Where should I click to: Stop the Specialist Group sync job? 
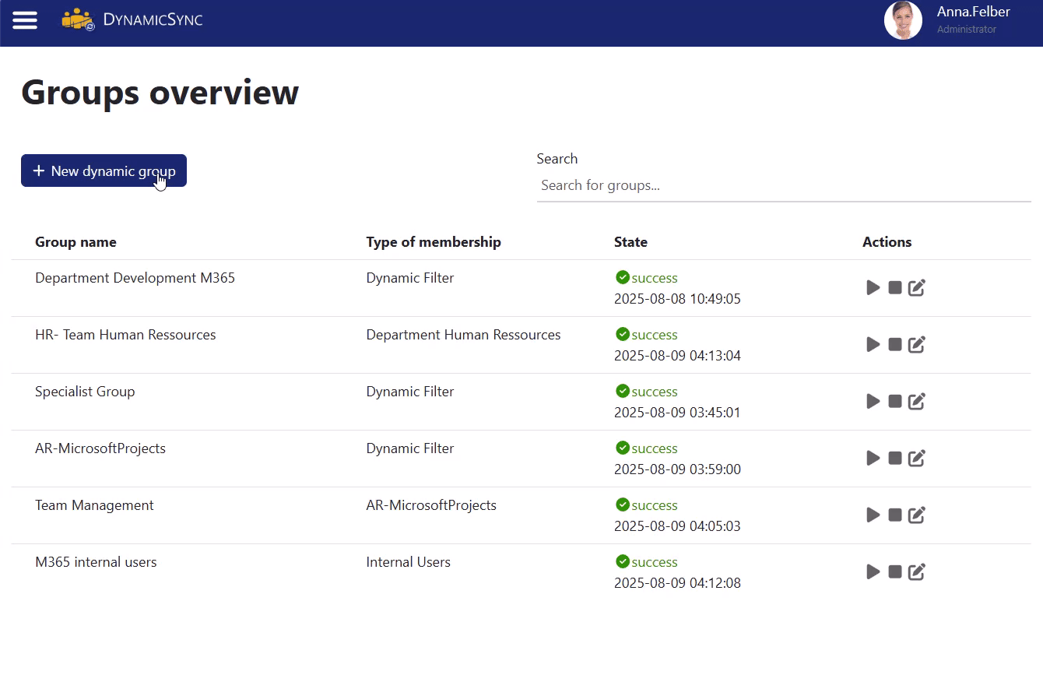pyautogui.click(x=895, y=401)
